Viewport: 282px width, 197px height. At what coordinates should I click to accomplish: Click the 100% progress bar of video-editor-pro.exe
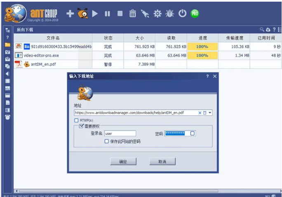pos(202,55)
